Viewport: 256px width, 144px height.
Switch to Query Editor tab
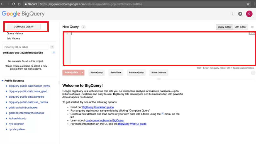pos(225,27)
